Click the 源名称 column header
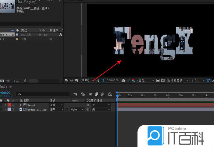 pyautogui.click(x=24, y=100)
